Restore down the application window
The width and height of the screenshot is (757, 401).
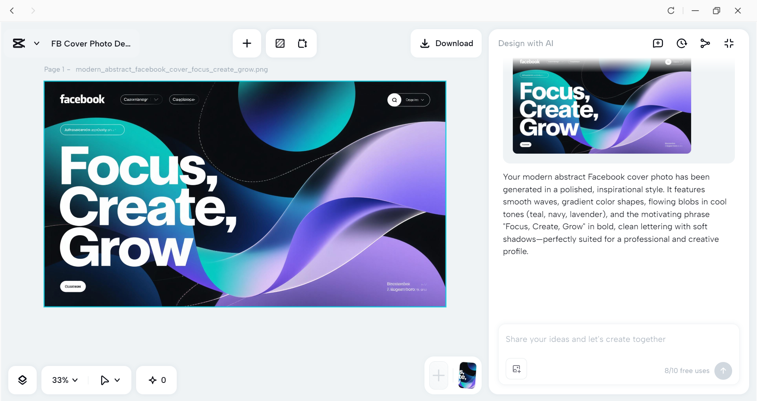pyautogui.click(x=717, y=11)
